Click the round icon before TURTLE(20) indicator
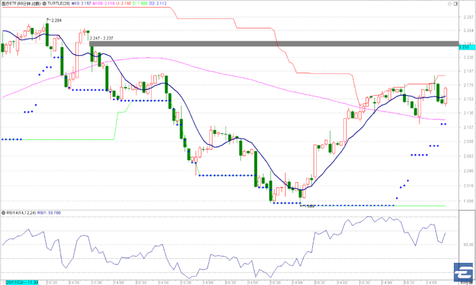Screen dimensions: 476x285 click(x=44, y=4)
